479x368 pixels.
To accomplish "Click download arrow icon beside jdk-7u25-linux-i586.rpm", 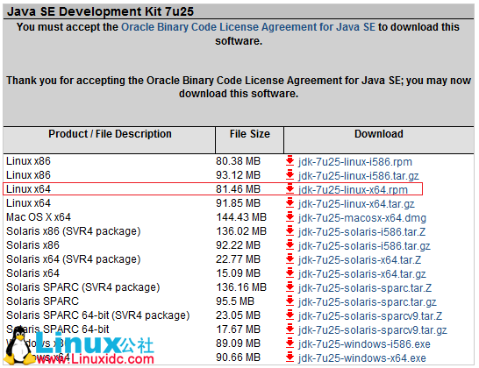I will click(290, 161).
